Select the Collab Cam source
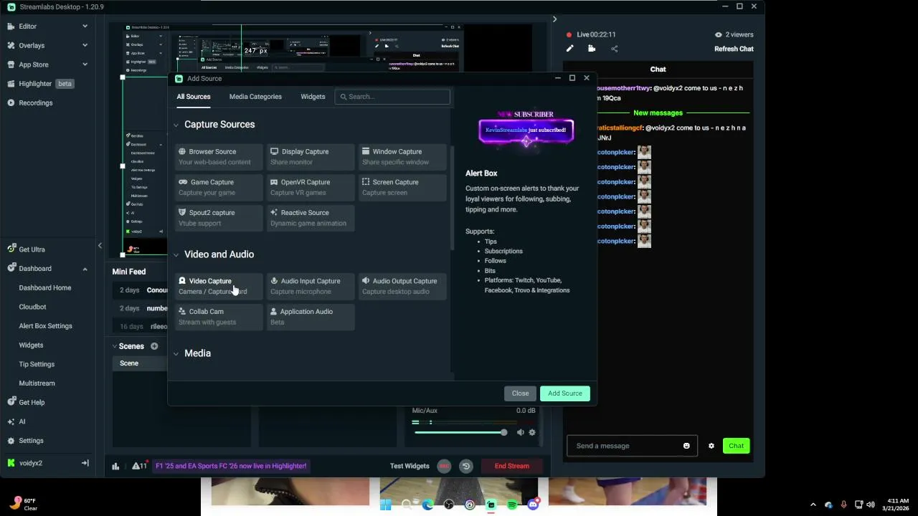 [219, 317]
